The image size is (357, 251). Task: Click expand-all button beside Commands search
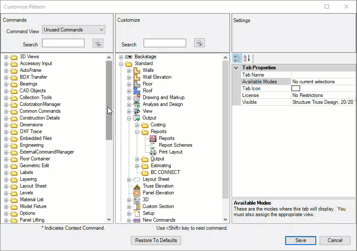98,43
